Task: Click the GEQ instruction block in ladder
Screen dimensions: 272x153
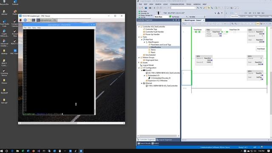Action: click(x=204, y=60)
